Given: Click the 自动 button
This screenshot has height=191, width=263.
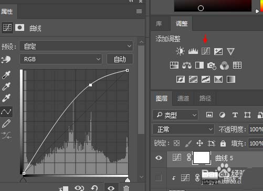Looking at the screenshot, I should click(x=120, y=59).
